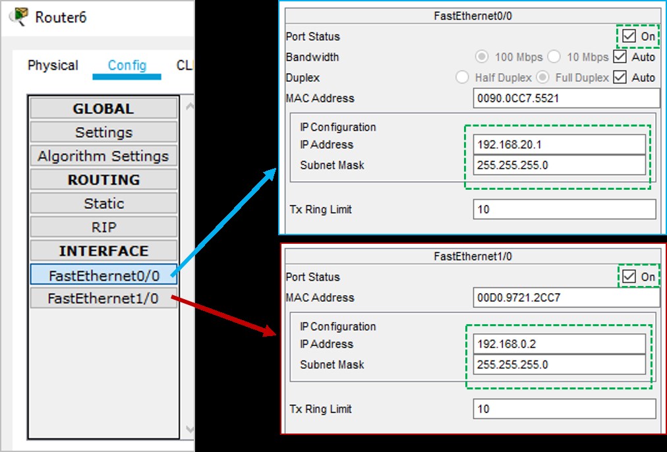Select the Config tab
The height and width of the screenshot is (452, 667).
[127, 65]
